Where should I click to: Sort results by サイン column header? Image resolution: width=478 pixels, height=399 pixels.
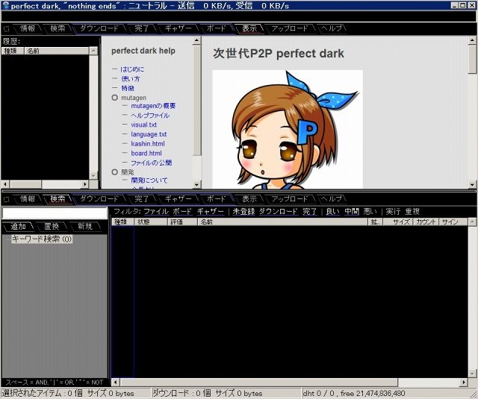coord(453,222)
